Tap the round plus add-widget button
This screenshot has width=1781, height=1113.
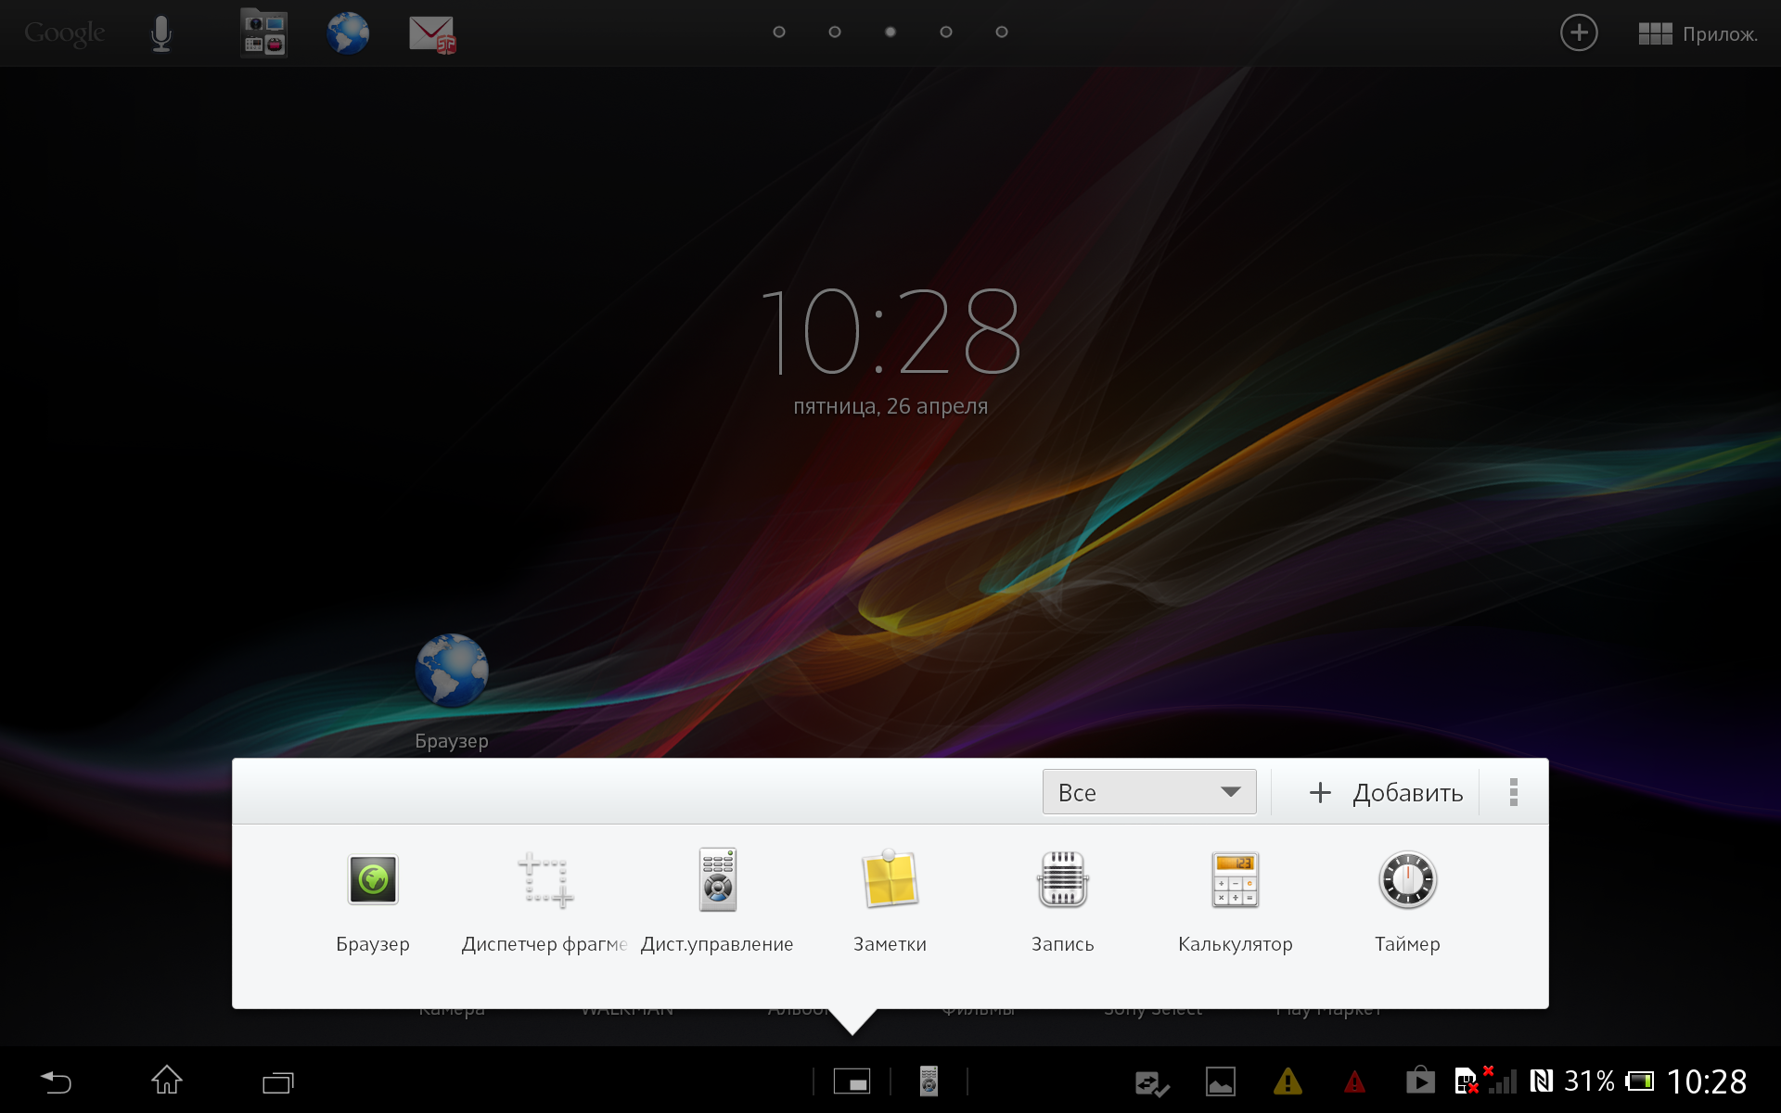(x=1578, y=33)
